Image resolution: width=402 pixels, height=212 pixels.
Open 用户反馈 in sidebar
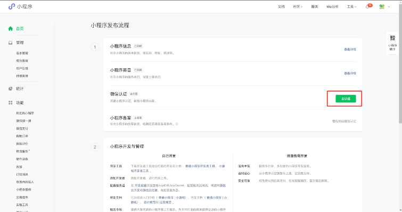pyautogui.click(x=22, y=68)
